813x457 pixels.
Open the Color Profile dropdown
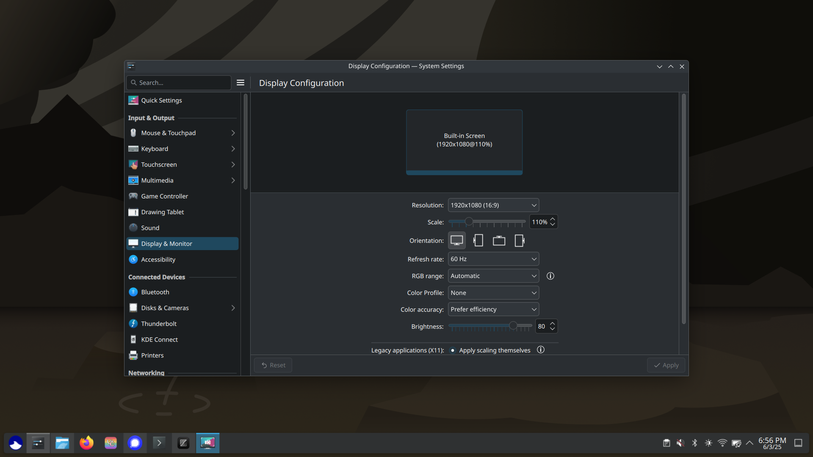click(x=493, y=293)
